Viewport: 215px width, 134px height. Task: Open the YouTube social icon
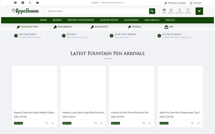click(37, 3)
